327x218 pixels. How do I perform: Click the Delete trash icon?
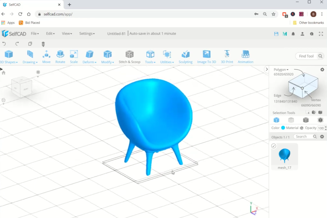[x=43, y=44]
